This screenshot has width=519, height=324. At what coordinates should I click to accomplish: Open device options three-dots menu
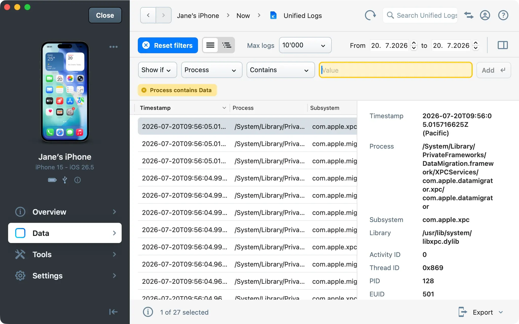[x=114, y=47]
